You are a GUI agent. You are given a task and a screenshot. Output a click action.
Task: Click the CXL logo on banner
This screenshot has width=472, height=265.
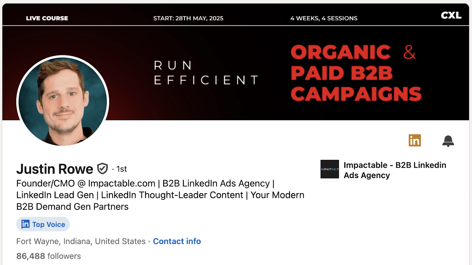[451, 15]
